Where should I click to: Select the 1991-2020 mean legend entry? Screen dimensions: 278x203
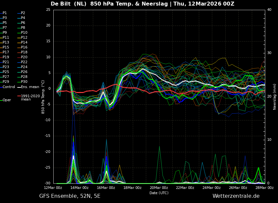point(30,98)
